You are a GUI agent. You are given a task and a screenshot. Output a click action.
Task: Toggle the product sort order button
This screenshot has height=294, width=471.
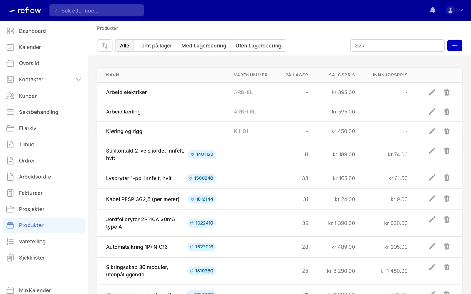pos(105,46)
